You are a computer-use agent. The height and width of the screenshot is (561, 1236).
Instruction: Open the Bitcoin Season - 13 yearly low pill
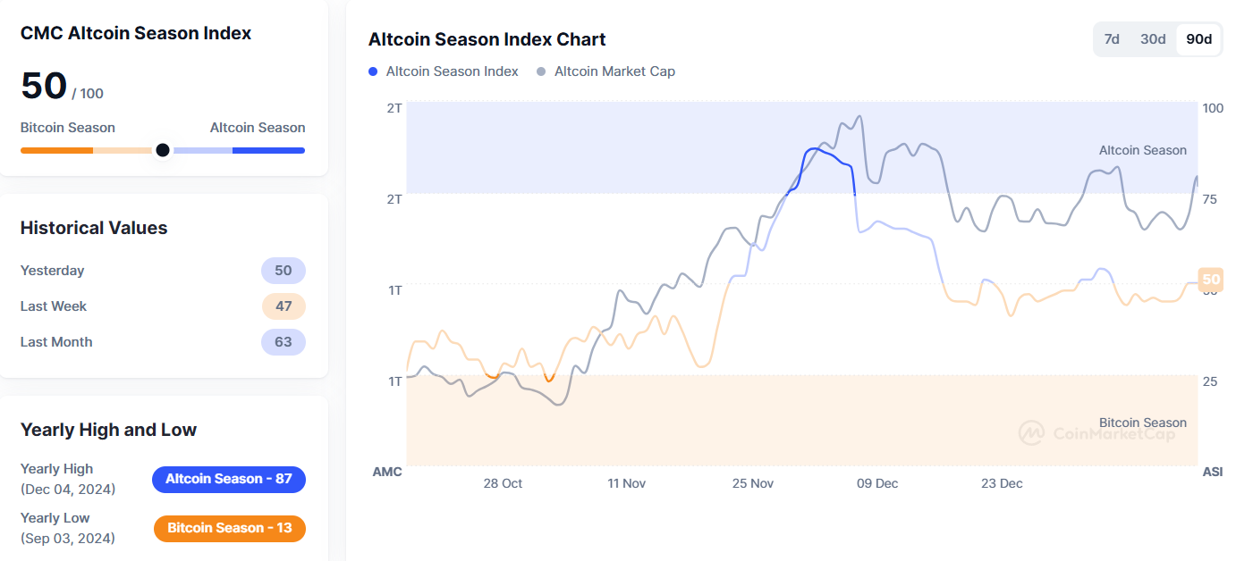(x=229, y=528)
